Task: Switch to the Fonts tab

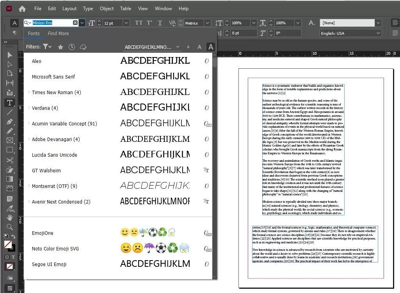Action: 34,34
